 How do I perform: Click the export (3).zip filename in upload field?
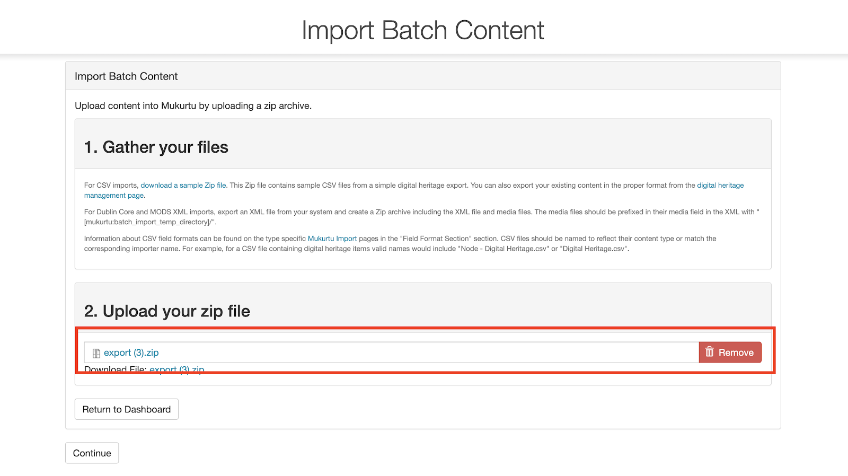(131, 353)
